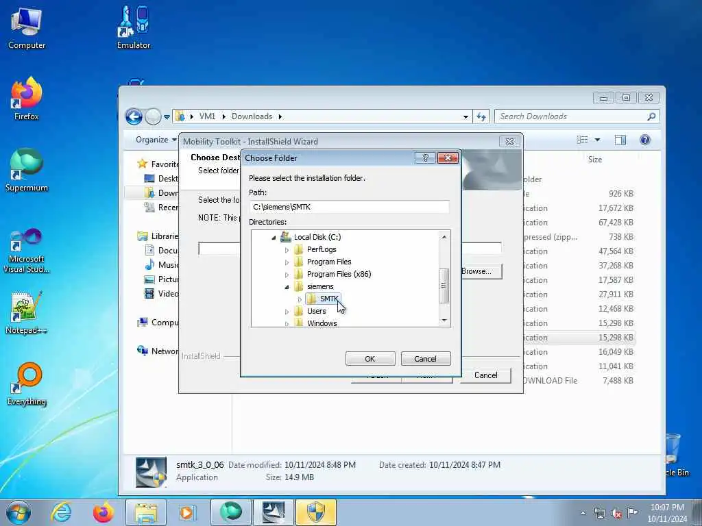Switch to Firefox in the taskbar
This screenshot has height=526, width=702.
coord(103,512)
